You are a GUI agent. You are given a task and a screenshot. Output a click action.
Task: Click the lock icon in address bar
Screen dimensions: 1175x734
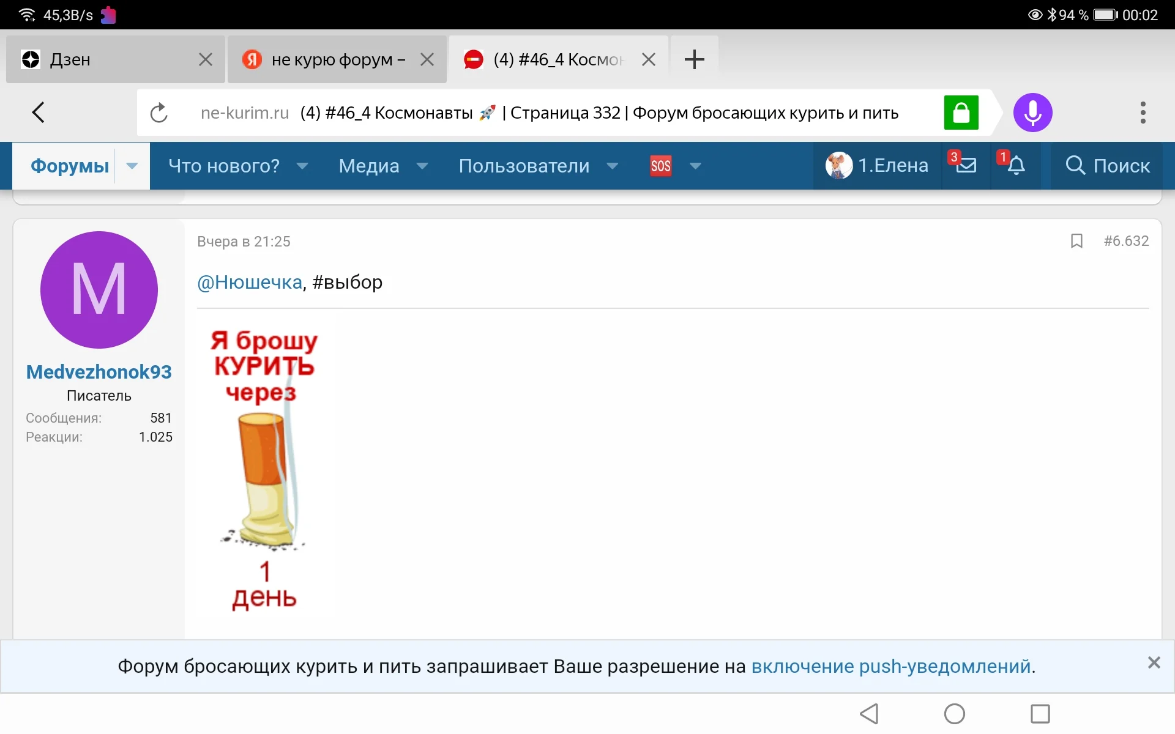[x=961, y=112]
